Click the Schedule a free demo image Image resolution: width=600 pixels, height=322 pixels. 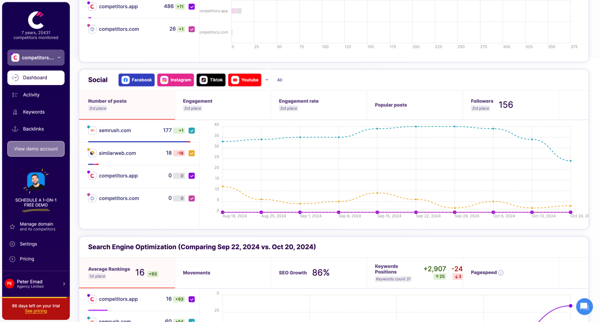coord(36,180)
